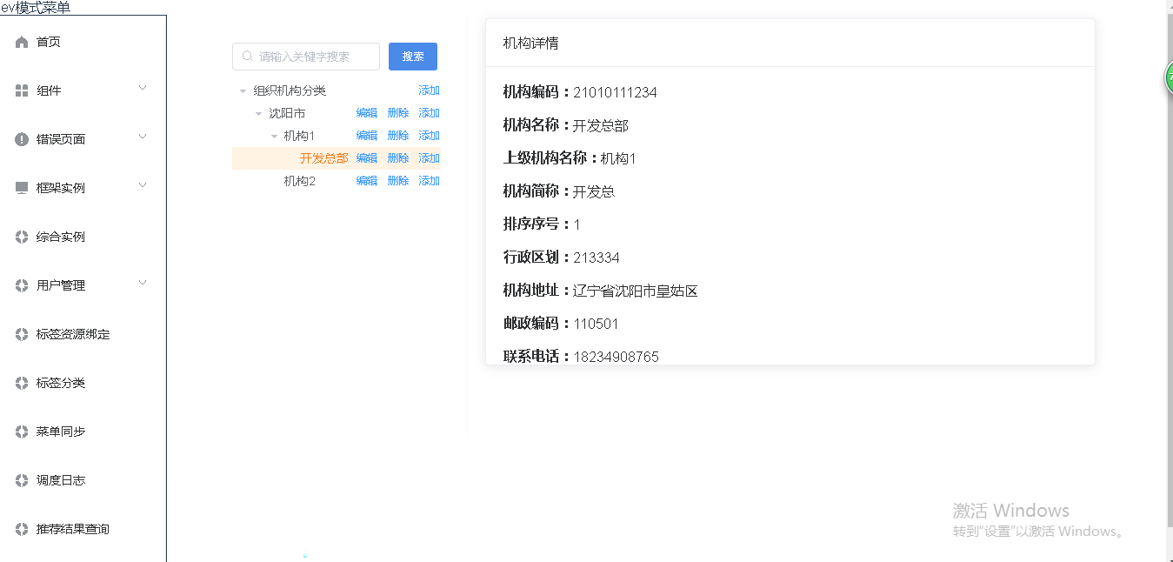Viewport: 1173px width, 562px height.
Task: Select the highlighted 开发总部 tree item
Action: coord(323,157)
